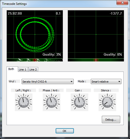Switch to the Line 2 tab

point(33,69)
